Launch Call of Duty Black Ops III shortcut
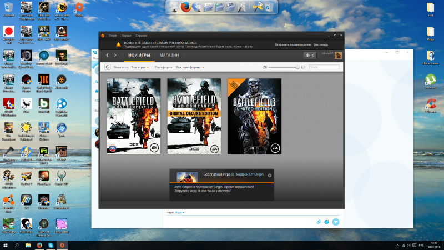The image size is (444, 250). pyautogui.click(x=44, y=83)
